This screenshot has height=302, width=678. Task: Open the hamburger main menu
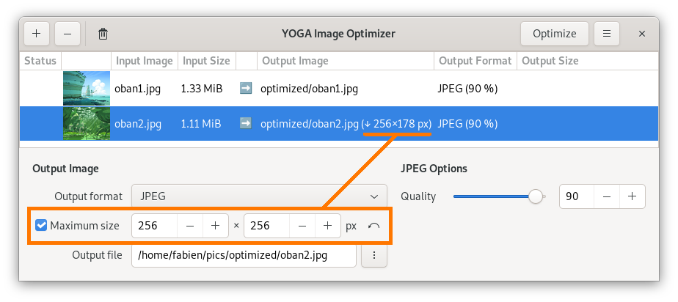coord(606,34)
